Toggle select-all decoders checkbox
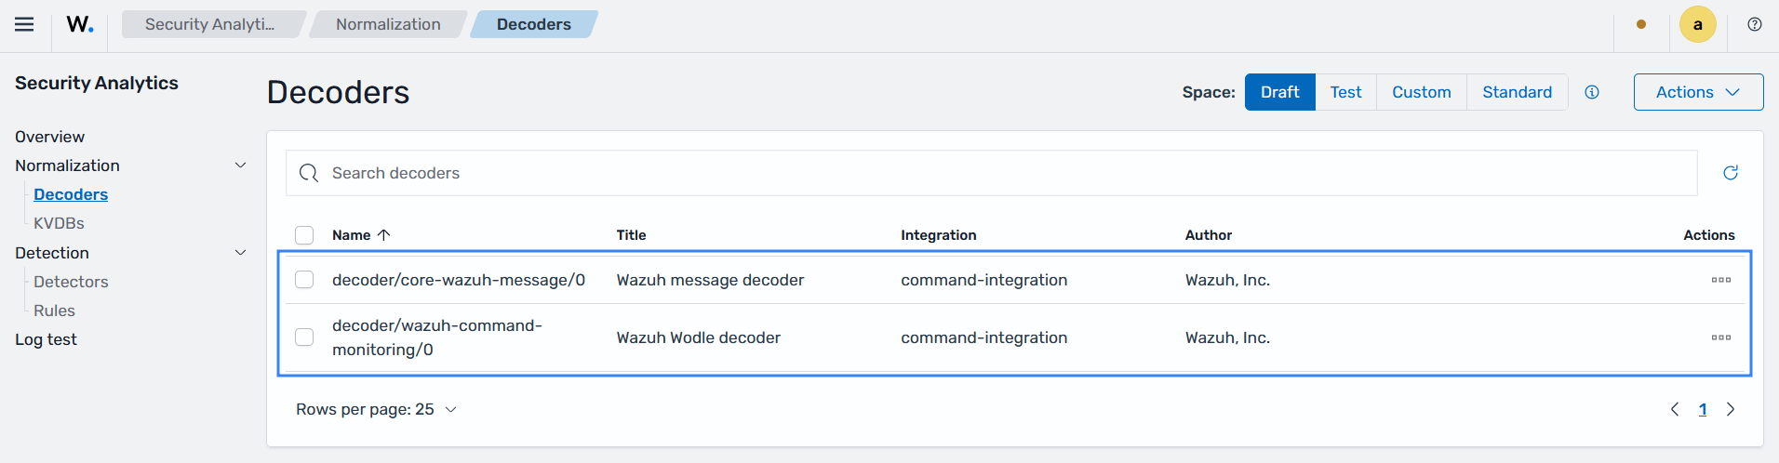The width and height of the screenshot is (1779, 463). coord(304,235)
